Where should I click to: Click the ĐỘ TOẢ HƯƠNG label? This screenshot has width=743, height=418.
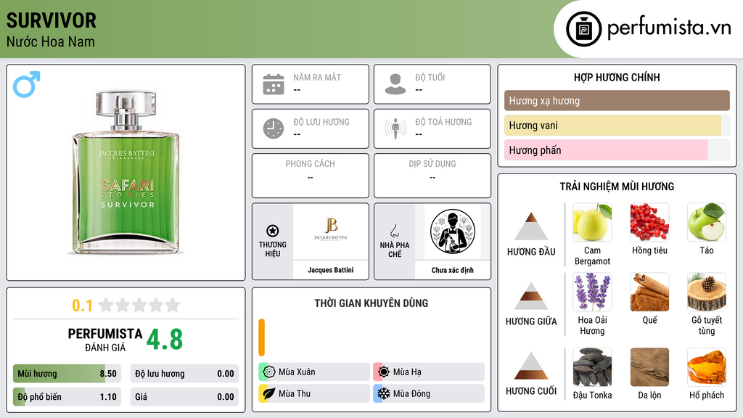pos(443,122)
